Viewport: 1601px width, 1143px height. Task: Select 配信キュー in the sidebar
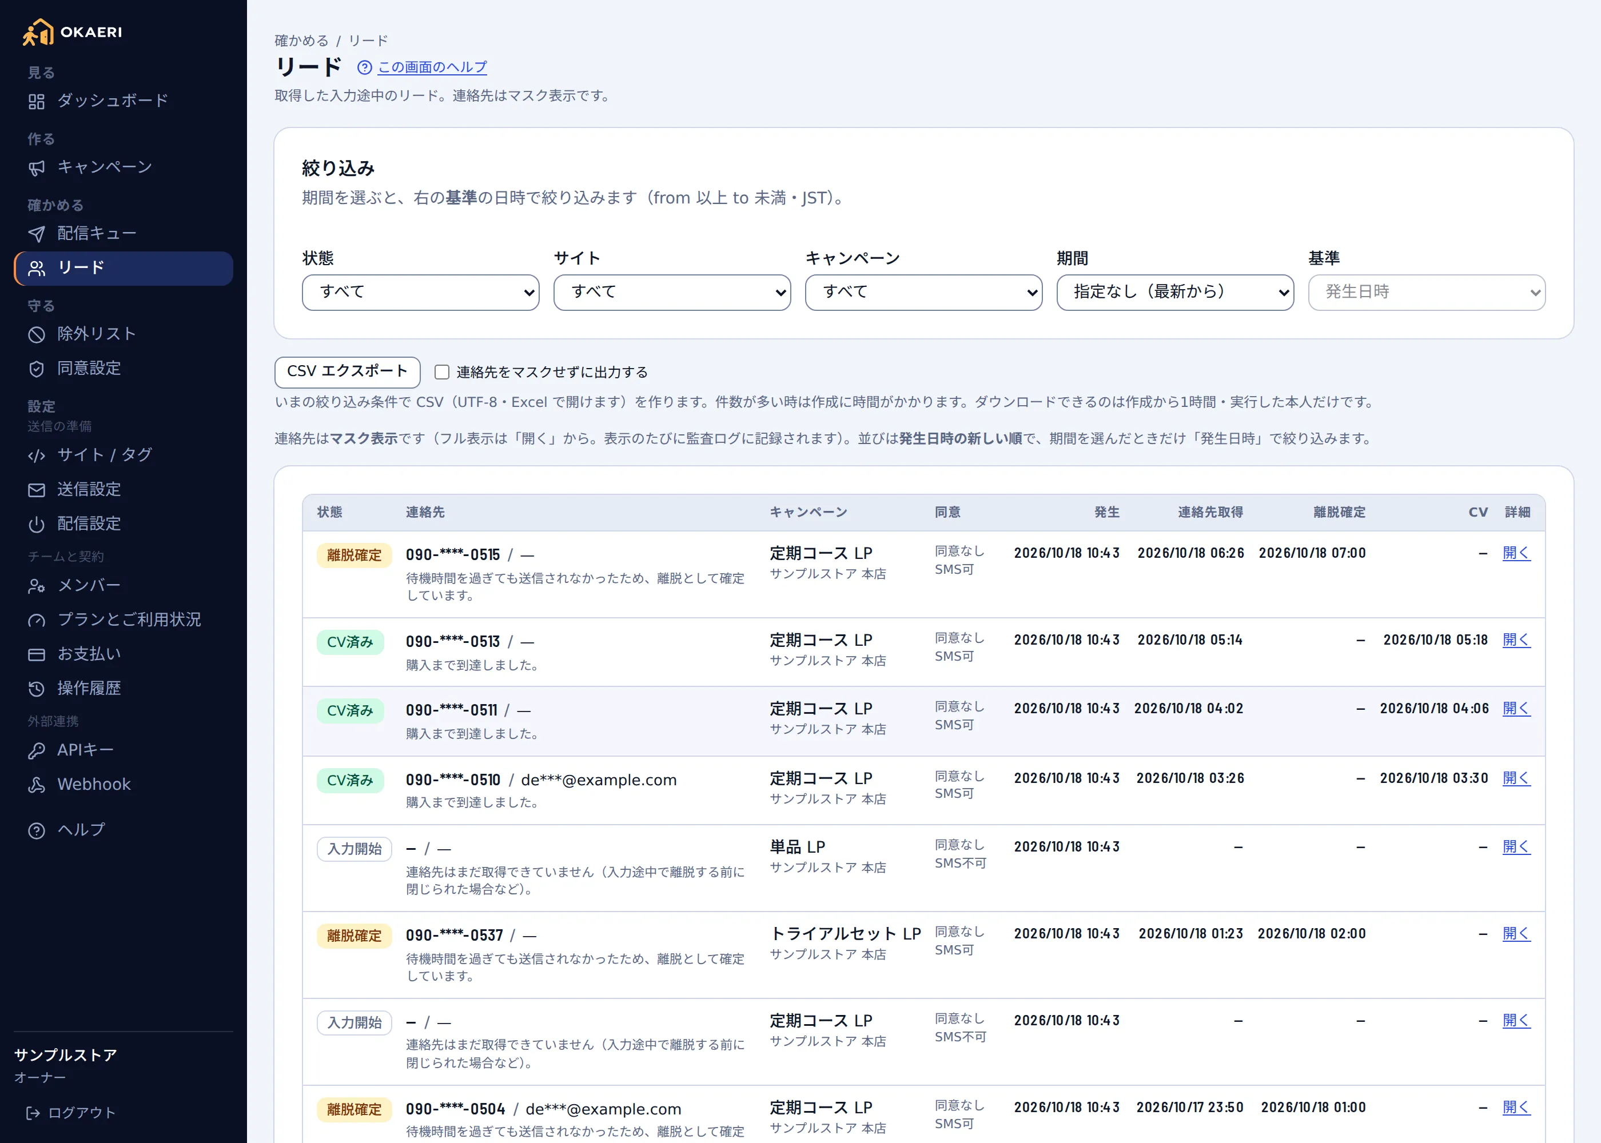pyautogui.click(x=123, y=234)
